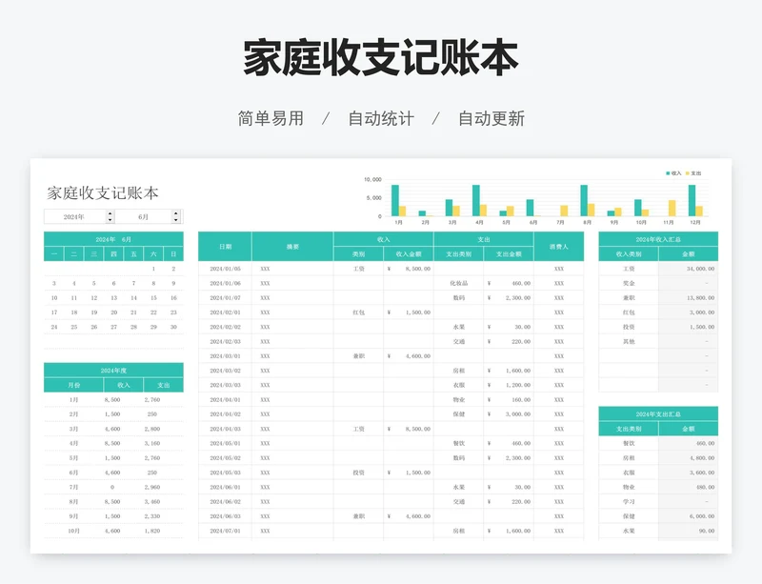This screenshot has width=762, height=584.
Task: Select the 消费人 column header
Action: click(x=559, y=247)
